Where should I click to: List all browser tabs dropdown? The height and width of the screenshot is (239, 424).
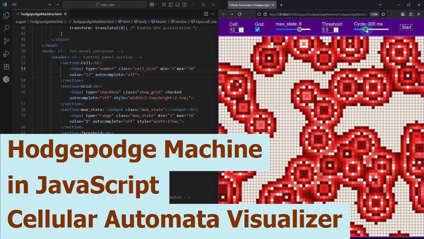pyautogui.click(x=380, y=5)
